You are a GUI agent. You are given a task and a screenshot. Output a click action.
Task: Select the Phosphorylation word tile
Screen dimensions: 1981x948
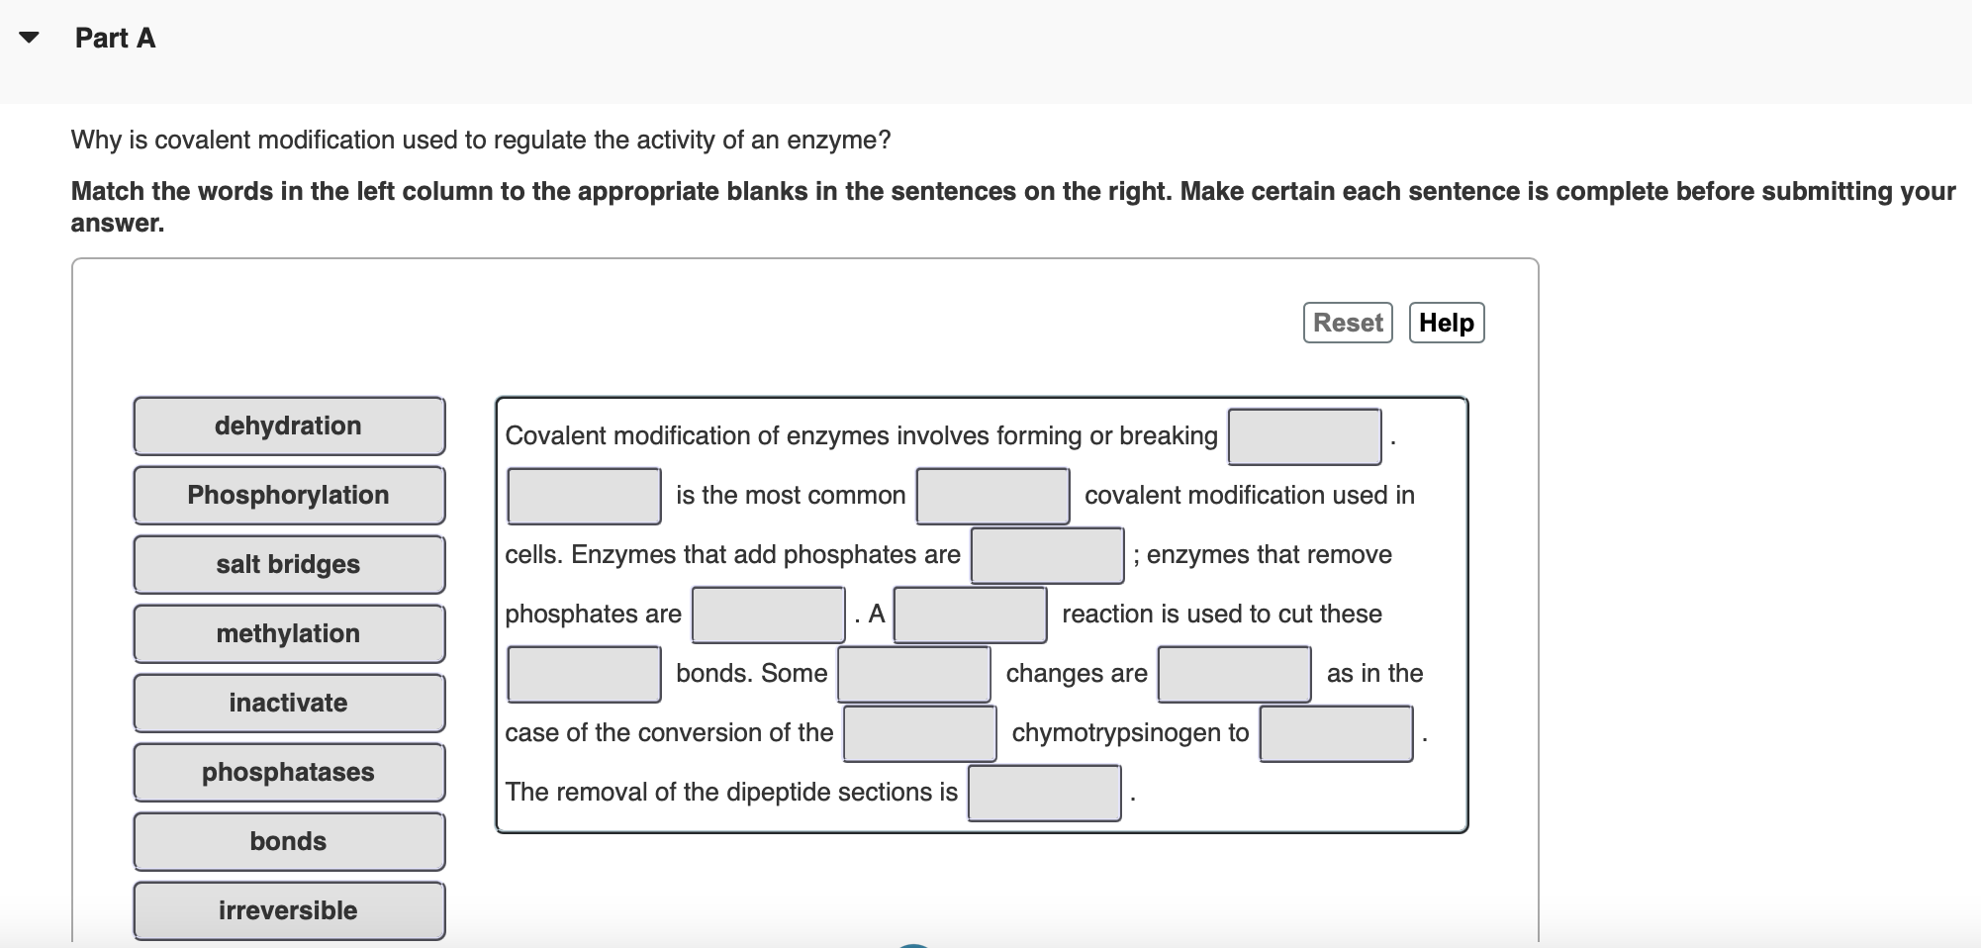[x=288, y=495]
